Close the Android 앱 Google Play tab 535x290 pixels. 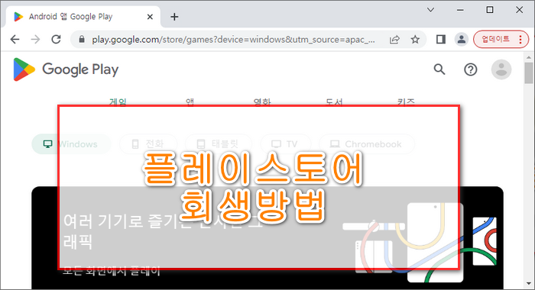[150, 17]
